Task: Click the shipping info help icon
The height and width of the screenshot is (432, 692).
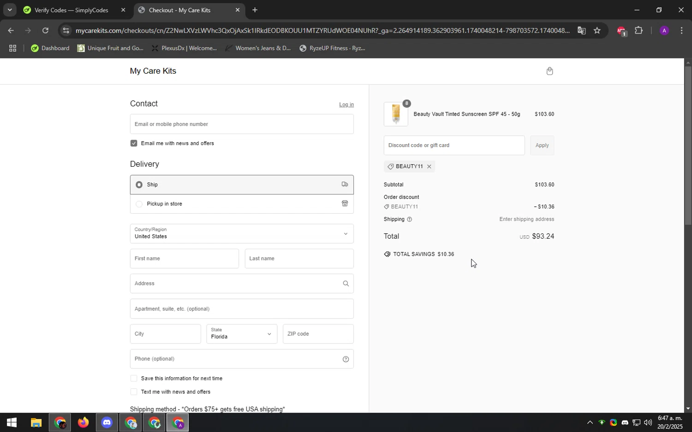Action: tap(410, 220)
